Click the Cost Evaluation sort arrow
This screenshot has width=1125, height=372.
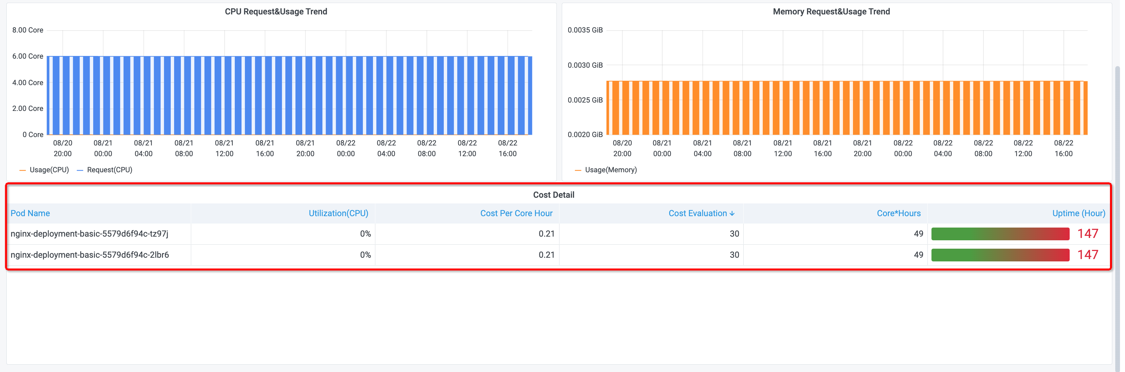click(732, 213)
